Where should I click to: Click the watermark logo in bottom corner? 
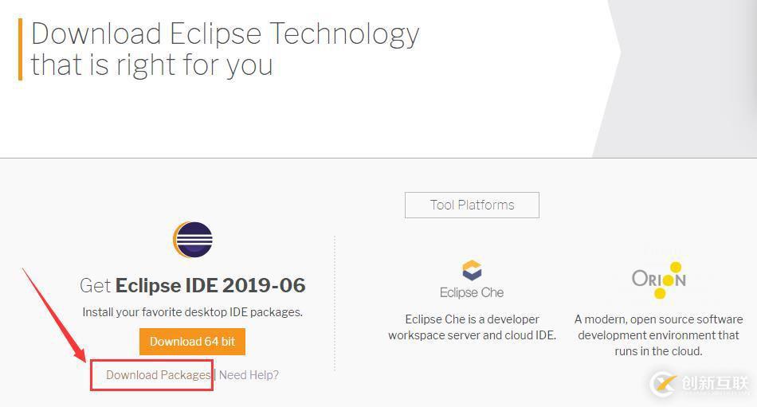[x=663, y=383]
